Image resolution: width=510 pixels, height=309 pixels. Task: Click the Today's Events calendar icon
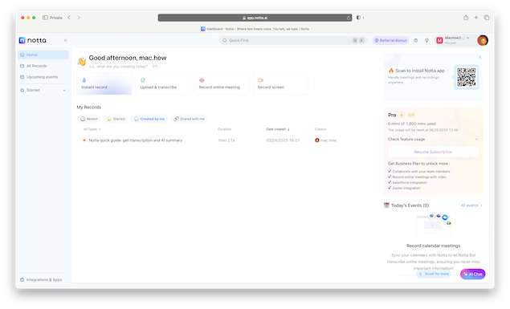coord(386,205)
